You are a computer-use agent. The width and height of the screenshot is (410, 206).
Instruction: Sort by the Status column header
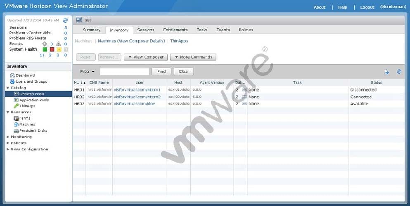pos(376,83)
